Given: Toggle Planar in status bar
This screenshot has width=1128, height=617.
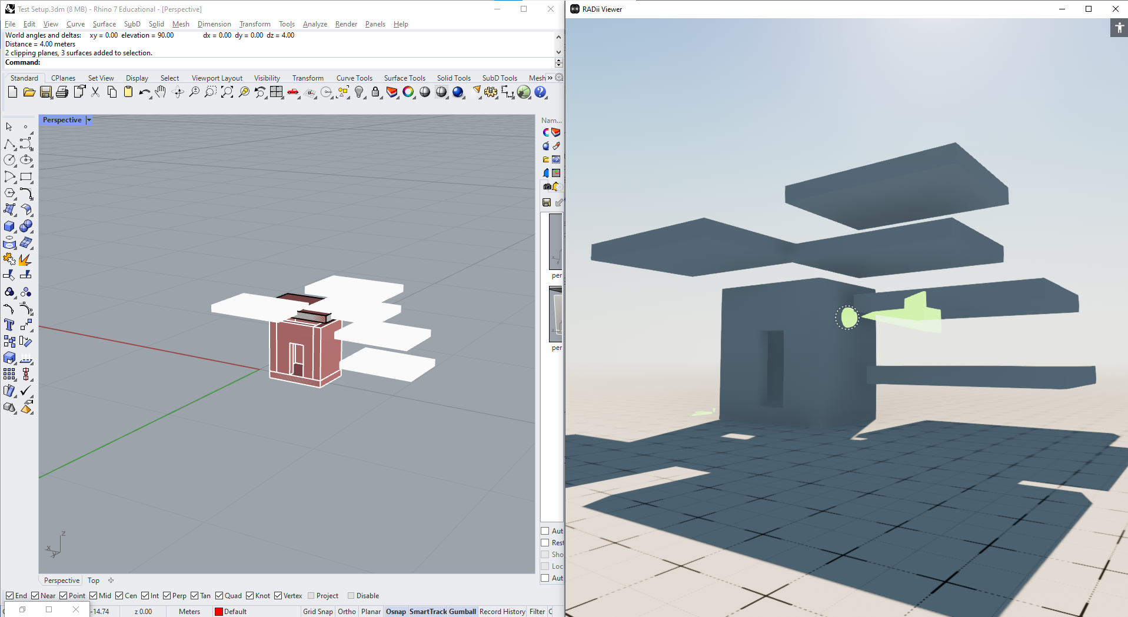Looking at the screenshot, I should pyautogui.click(x=371, y=612).
